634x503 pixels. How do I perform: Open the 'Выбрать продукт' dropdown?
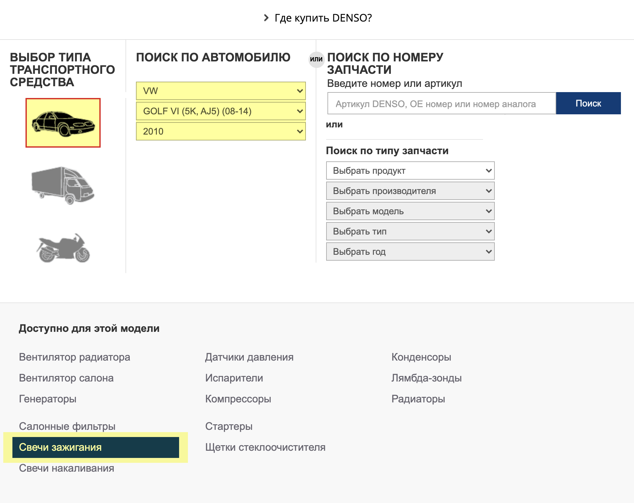tap(410, 170)
